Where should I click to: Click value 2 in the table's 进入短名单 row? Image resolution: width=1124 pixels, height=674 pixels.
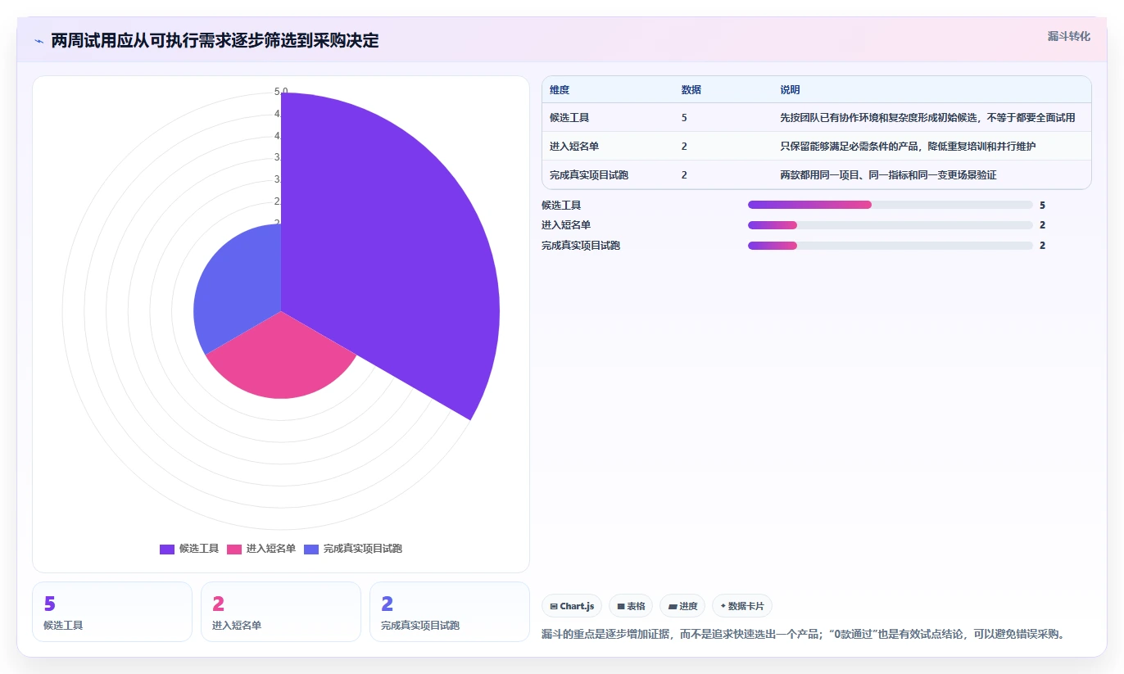[684, 147]
